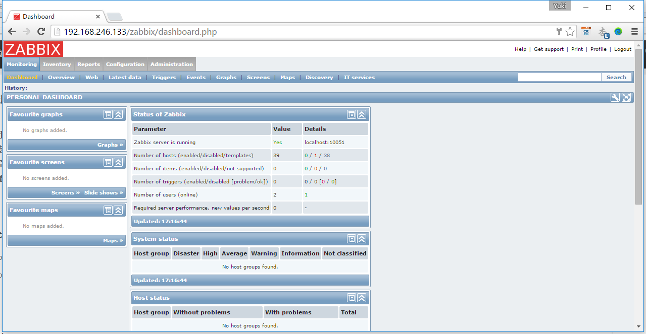Switch dashboard to fullscreen mode
Viewport: 646px width, 334px height.
coord(626,98)
